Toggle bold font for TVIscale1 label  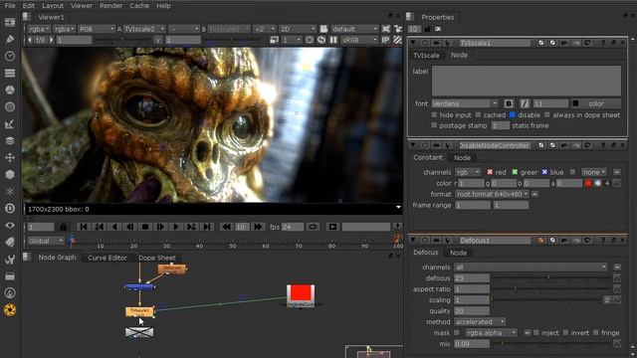[509, 103]
